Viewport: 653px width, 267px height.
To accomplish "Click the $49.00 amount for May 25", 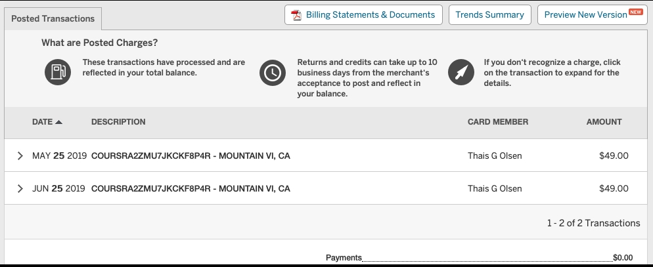I will click(x=614, y=156).
